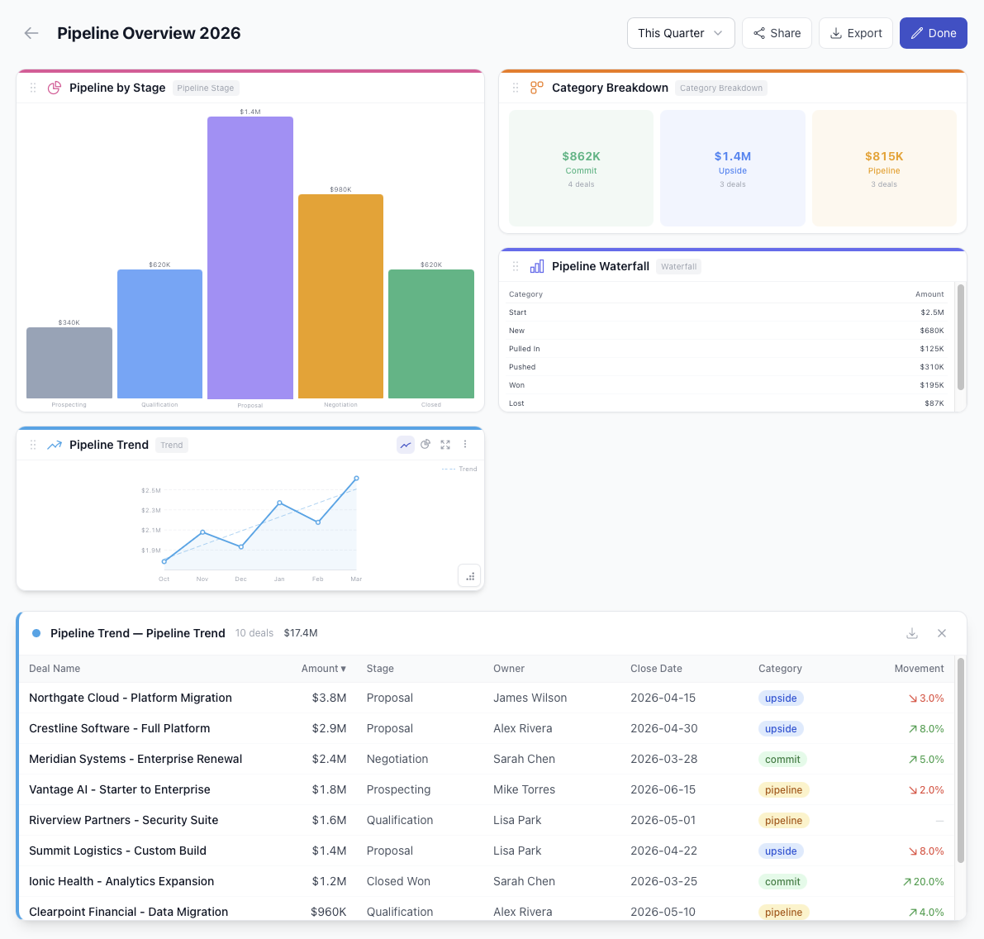Grab the Pipeline Waterfall drag handle
Image resolution: width=984 pixels, height=939 pixels.
[x=516, y=266]
